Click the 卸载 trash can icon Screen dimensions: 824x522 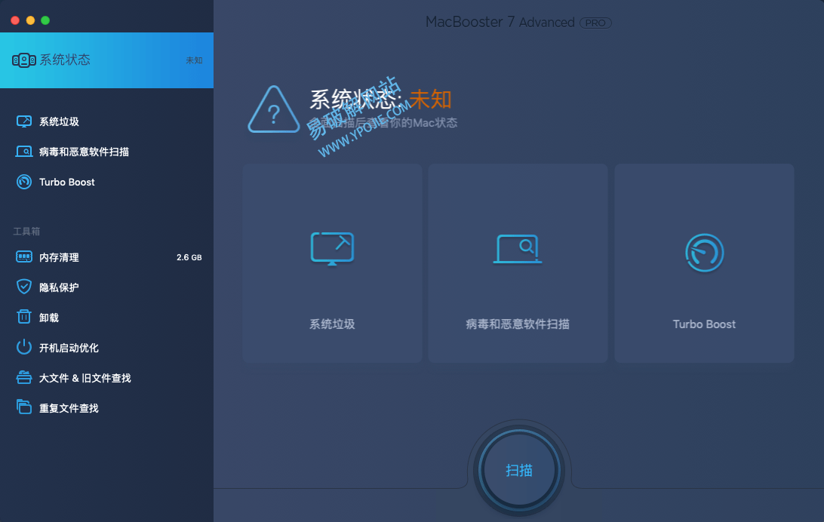tap(23, 317)
